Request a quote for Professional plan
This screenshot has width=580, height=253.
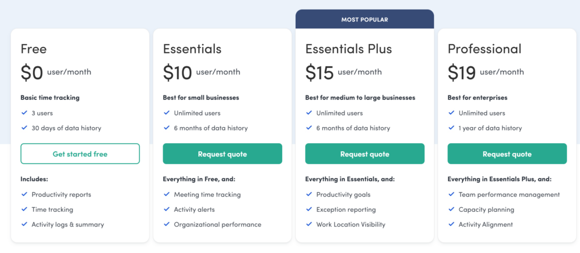(506, 154)
